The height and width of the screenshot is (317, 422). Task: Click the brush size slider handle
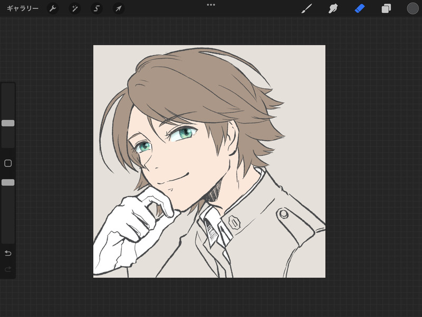pos(8,123)
